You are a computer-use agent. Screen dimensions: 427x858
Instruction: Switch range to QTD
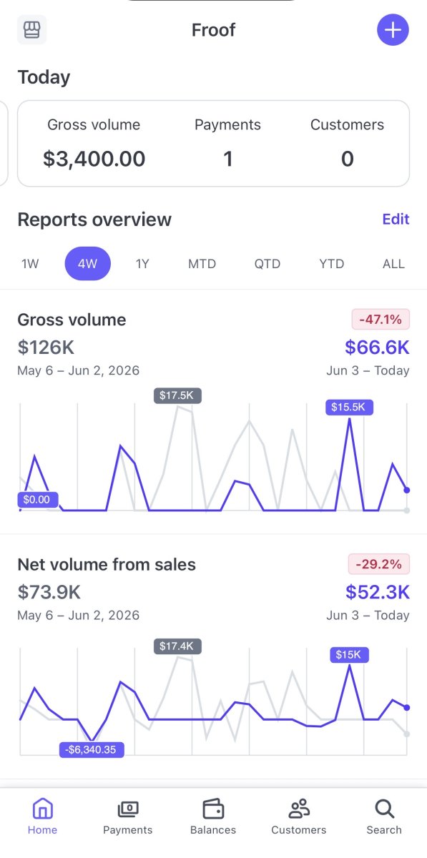(x=268, y=264)
